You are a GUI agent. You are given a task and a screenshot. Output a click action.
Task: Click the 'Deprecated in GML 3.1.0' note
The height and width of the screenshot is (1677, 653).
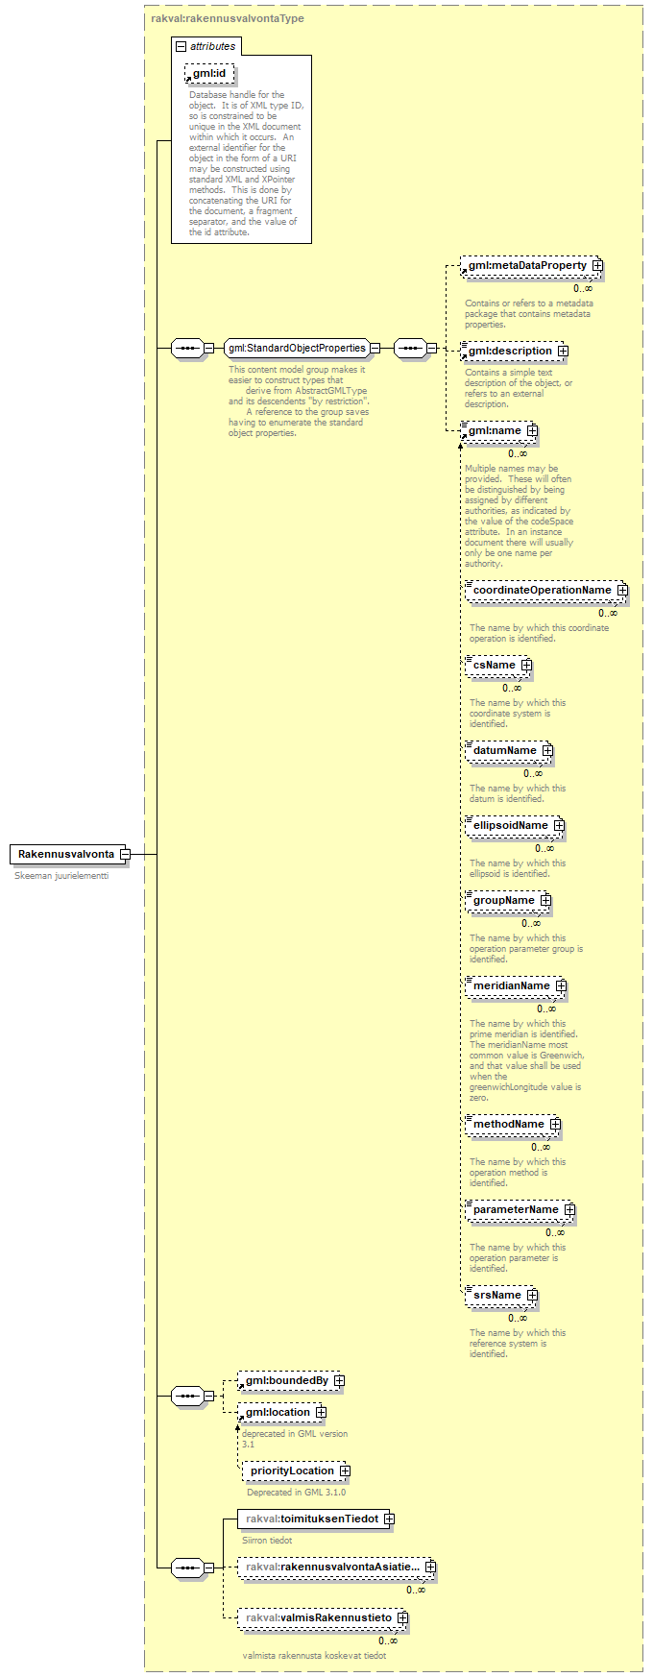tap(296, 1492)
